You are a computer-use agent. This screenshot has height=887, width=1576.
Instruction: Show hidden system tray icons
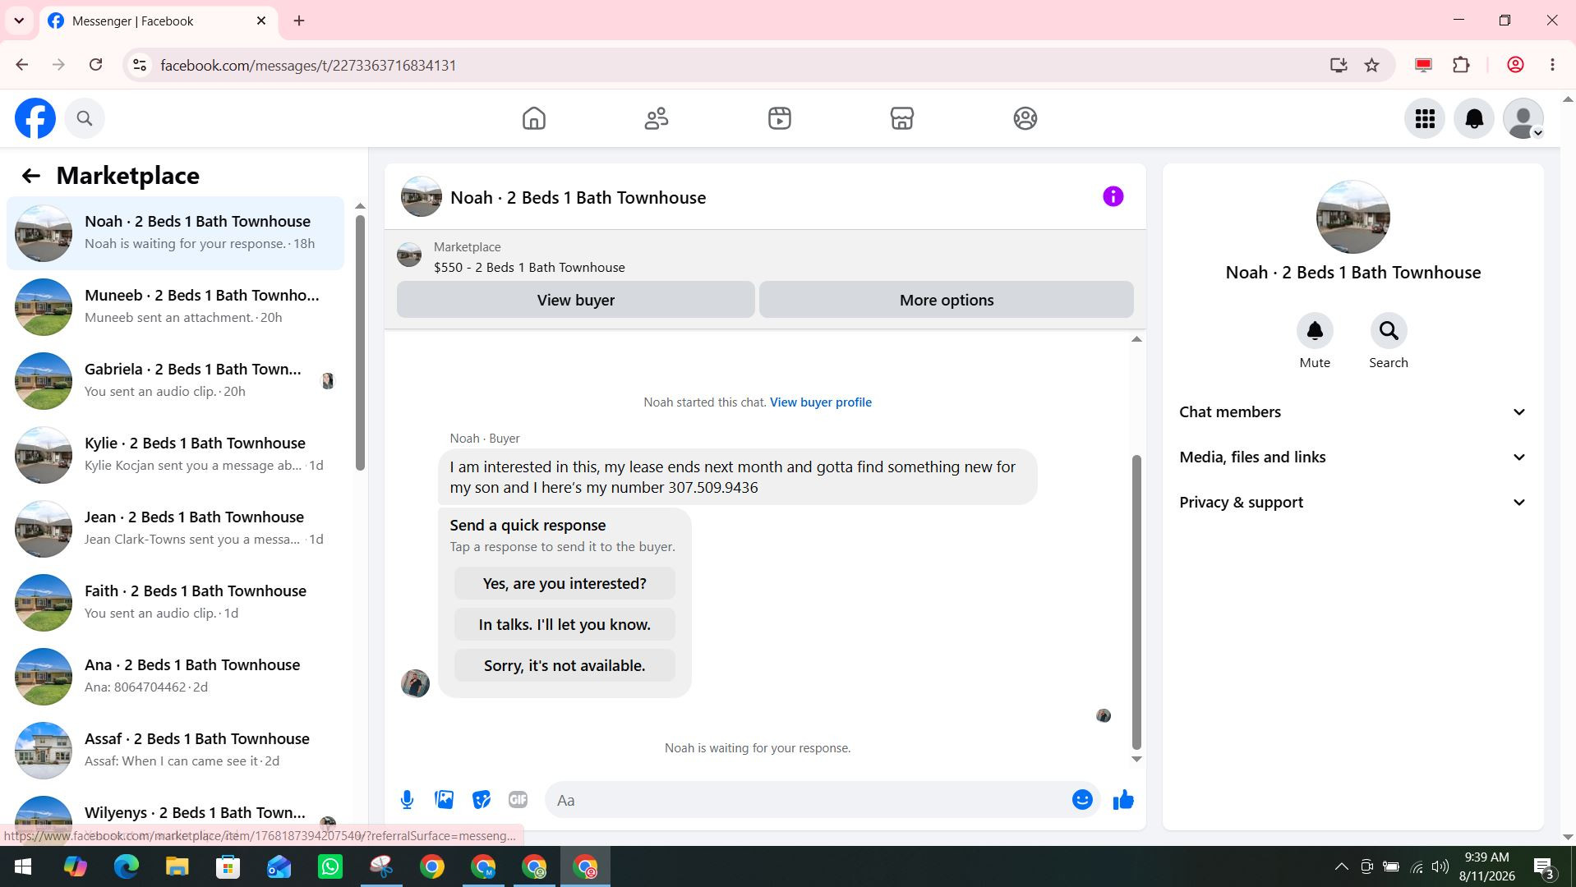pos(1341,866)
